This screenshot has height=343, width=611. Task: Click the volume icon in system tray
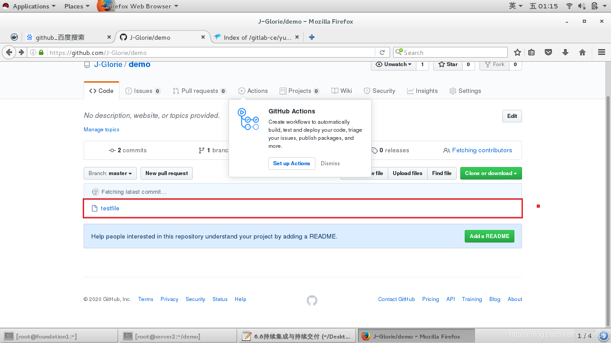click(582, 6)
